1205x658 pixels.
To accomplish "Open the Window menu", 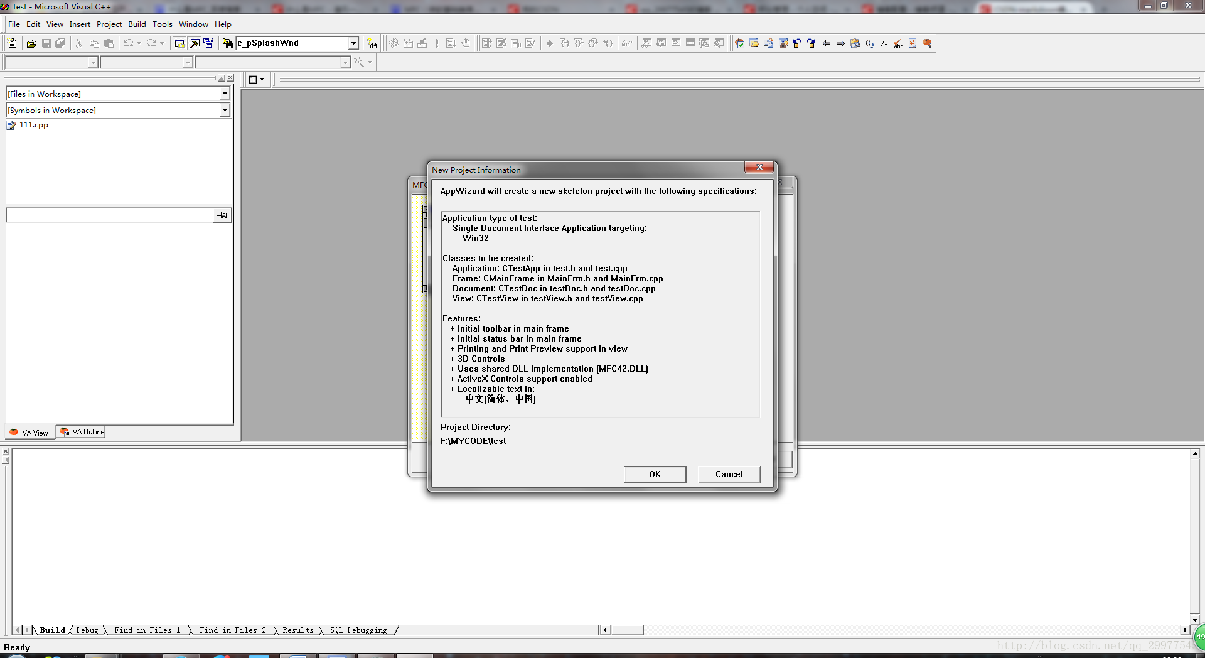I will tap(193, 24).
